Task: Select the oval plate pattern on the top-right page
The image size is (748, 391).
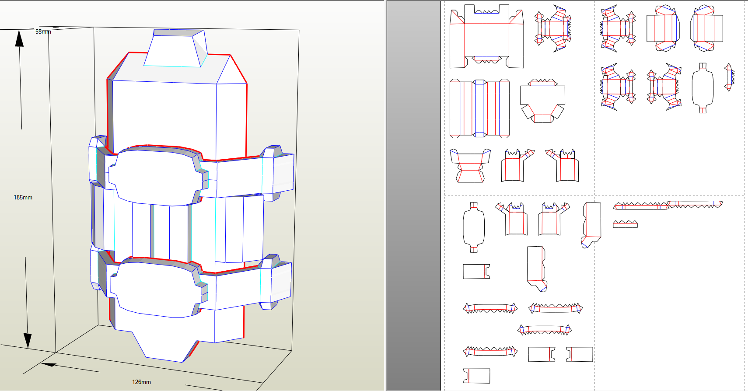Action: 703,88
